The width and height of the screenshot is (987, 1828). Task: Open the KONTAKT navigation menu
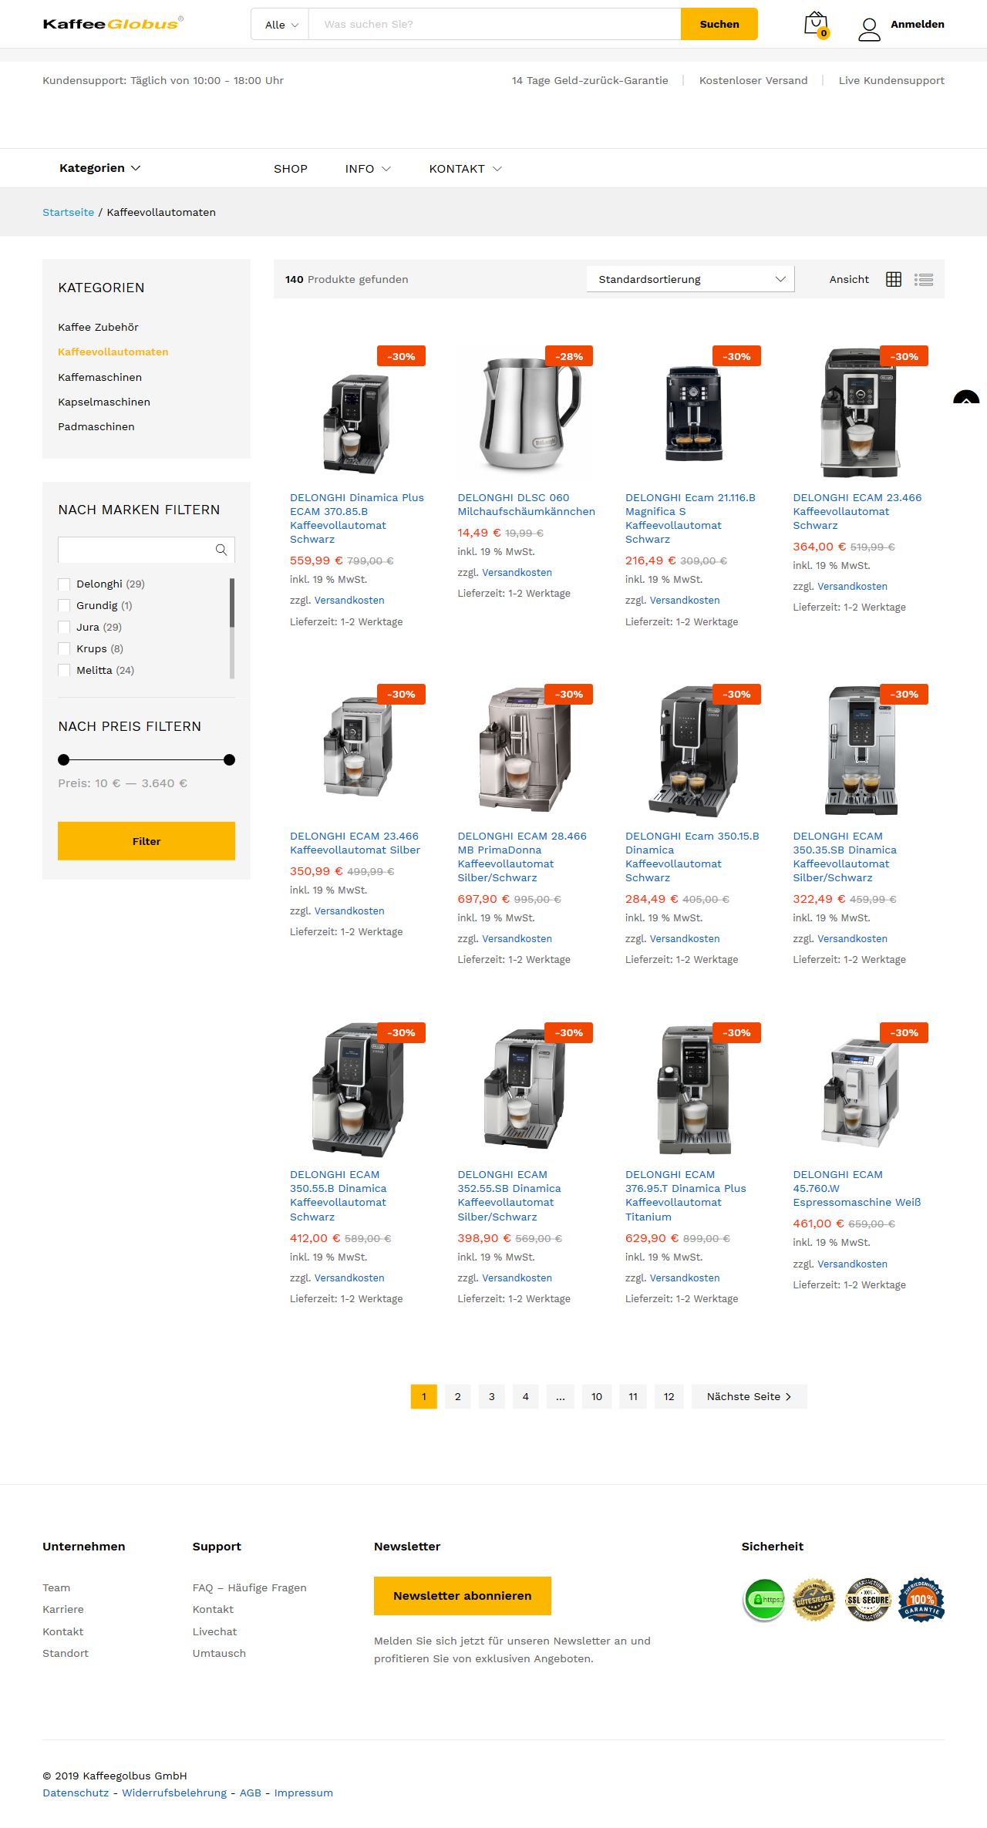click(465, 169)
